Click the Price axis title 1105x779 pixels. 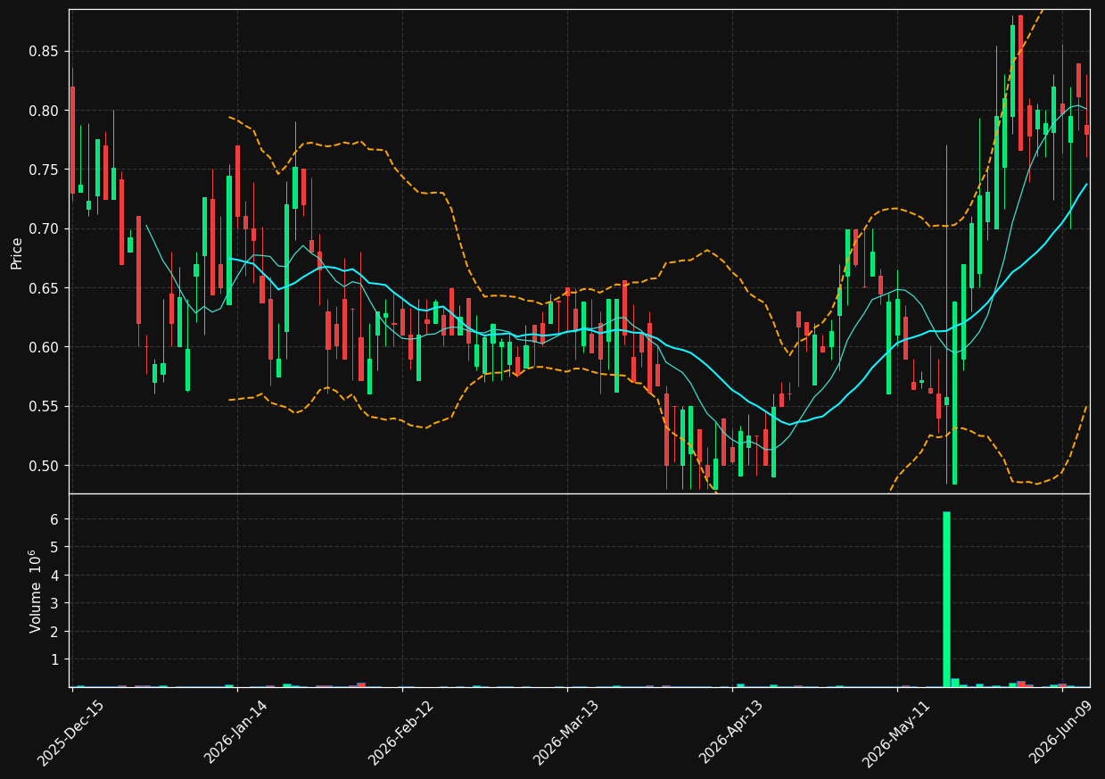tap(17, 253)
